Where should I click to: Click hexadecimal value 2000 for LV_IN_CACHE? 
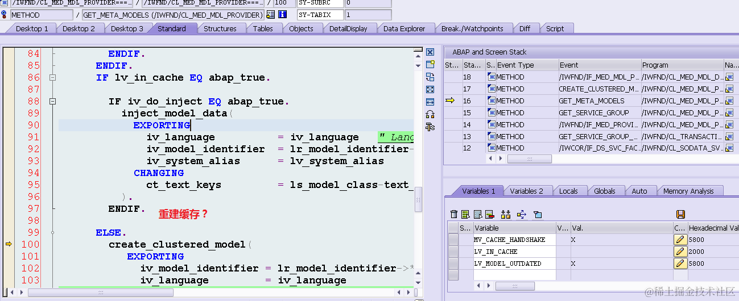(x=696, y=252)
